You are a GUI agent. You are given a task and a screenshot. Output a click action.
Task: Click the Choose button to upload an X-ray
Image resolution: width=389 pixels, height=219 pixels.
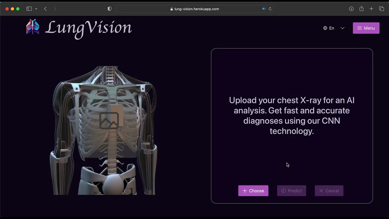coord(253,191)
